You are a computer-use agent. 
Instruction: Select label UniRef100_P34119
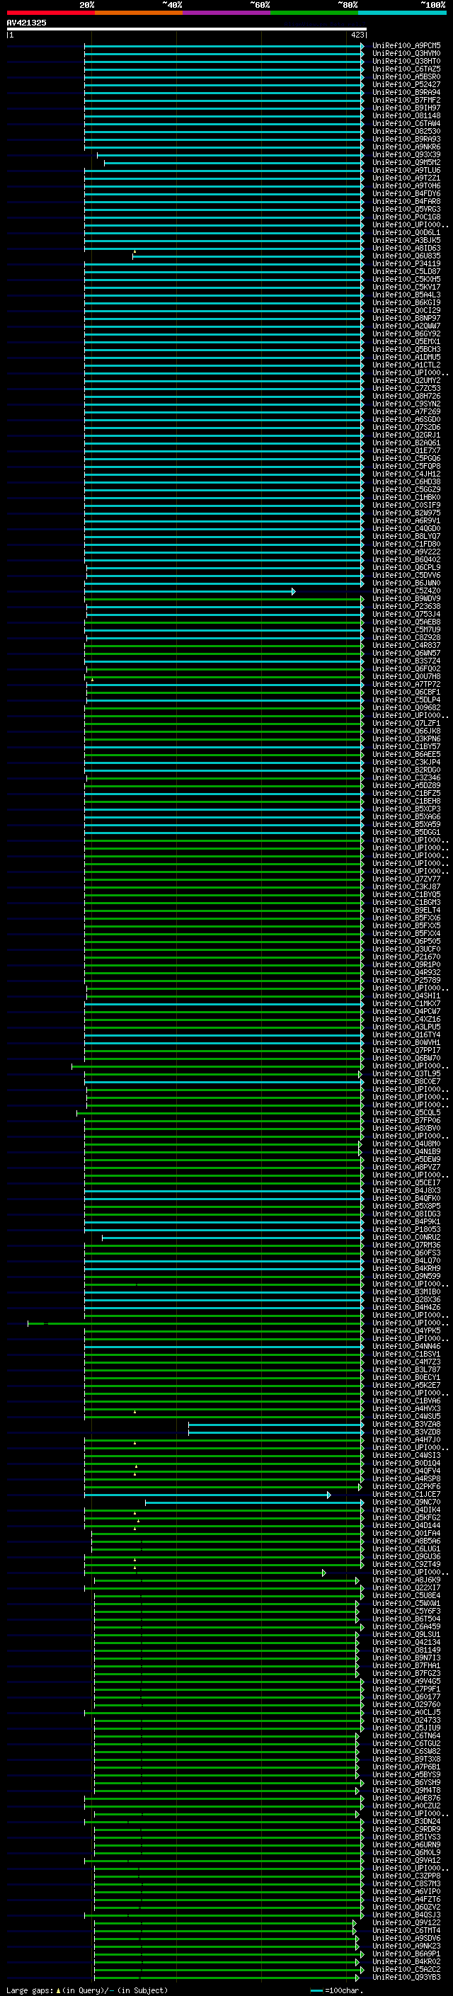(x=406, y=263)
